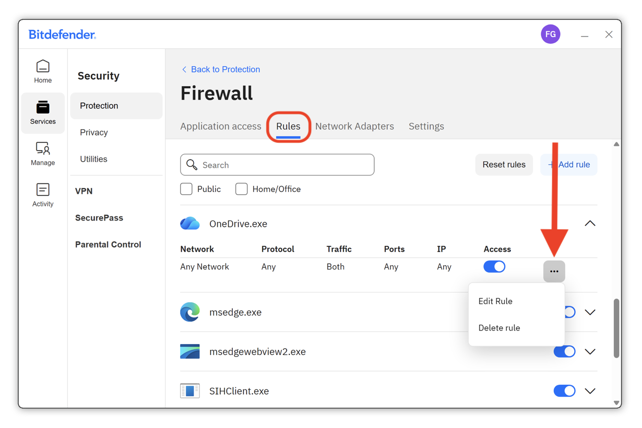642x428 pixels.
Task: Click the Add rule button
Action: point(568,165)
